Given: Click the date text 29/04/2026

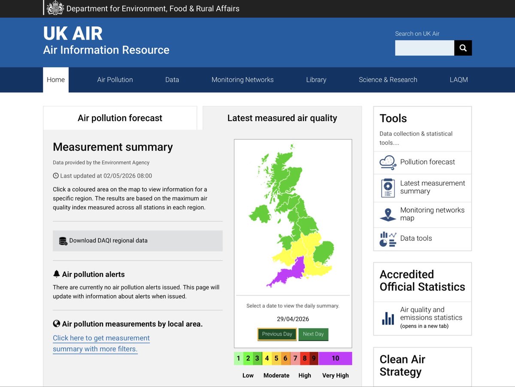Looking at the screenshot, I should (293, 319).
